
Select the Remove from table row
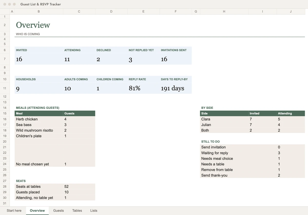tap(252, 170)
